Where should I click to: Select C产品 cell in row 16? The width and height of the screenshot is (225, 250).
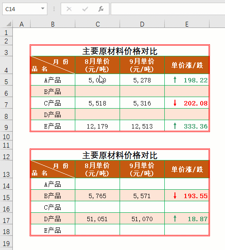click(53, 207)
